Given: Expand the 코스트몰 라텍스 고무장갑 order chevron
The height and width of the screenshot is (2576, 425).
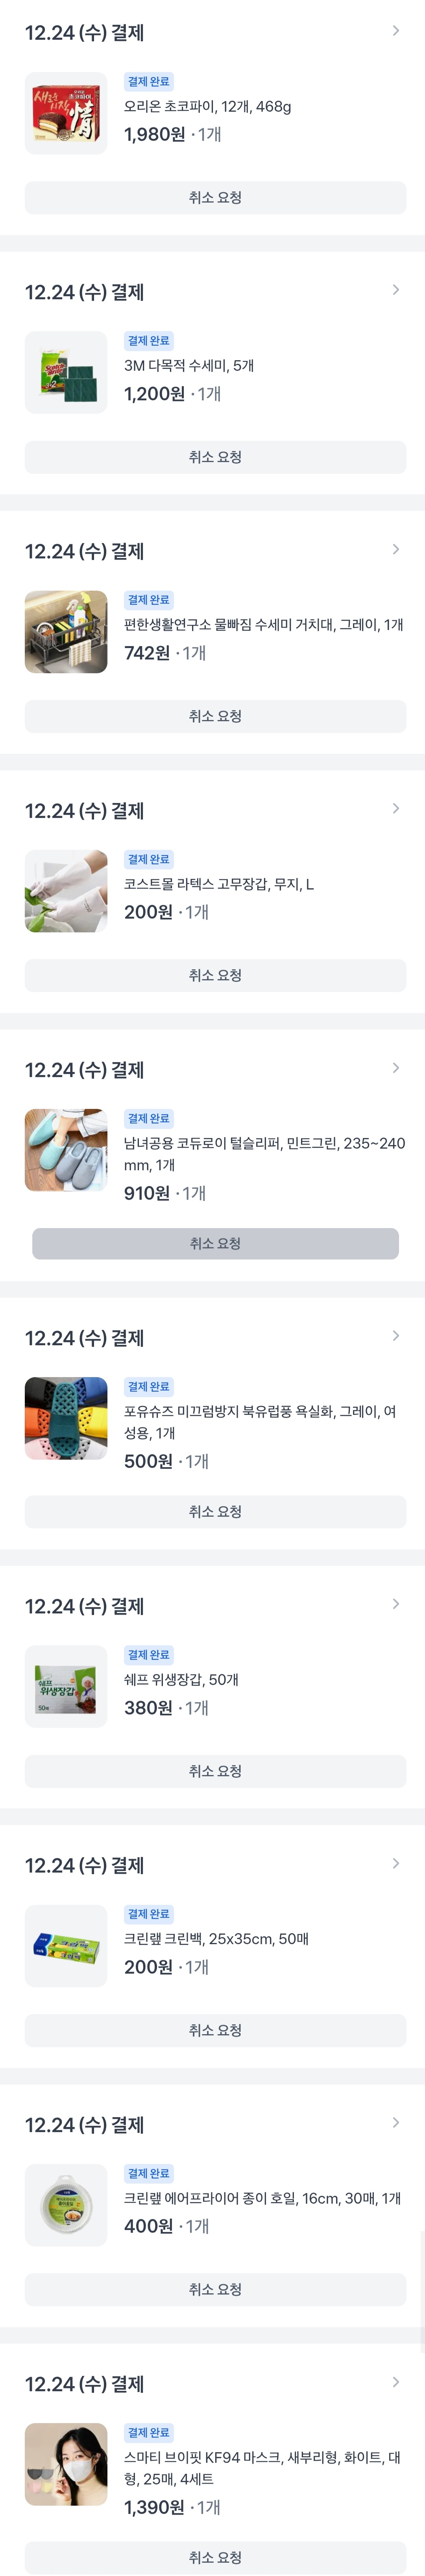Looking at the screenshot, I should pos(396,809).
